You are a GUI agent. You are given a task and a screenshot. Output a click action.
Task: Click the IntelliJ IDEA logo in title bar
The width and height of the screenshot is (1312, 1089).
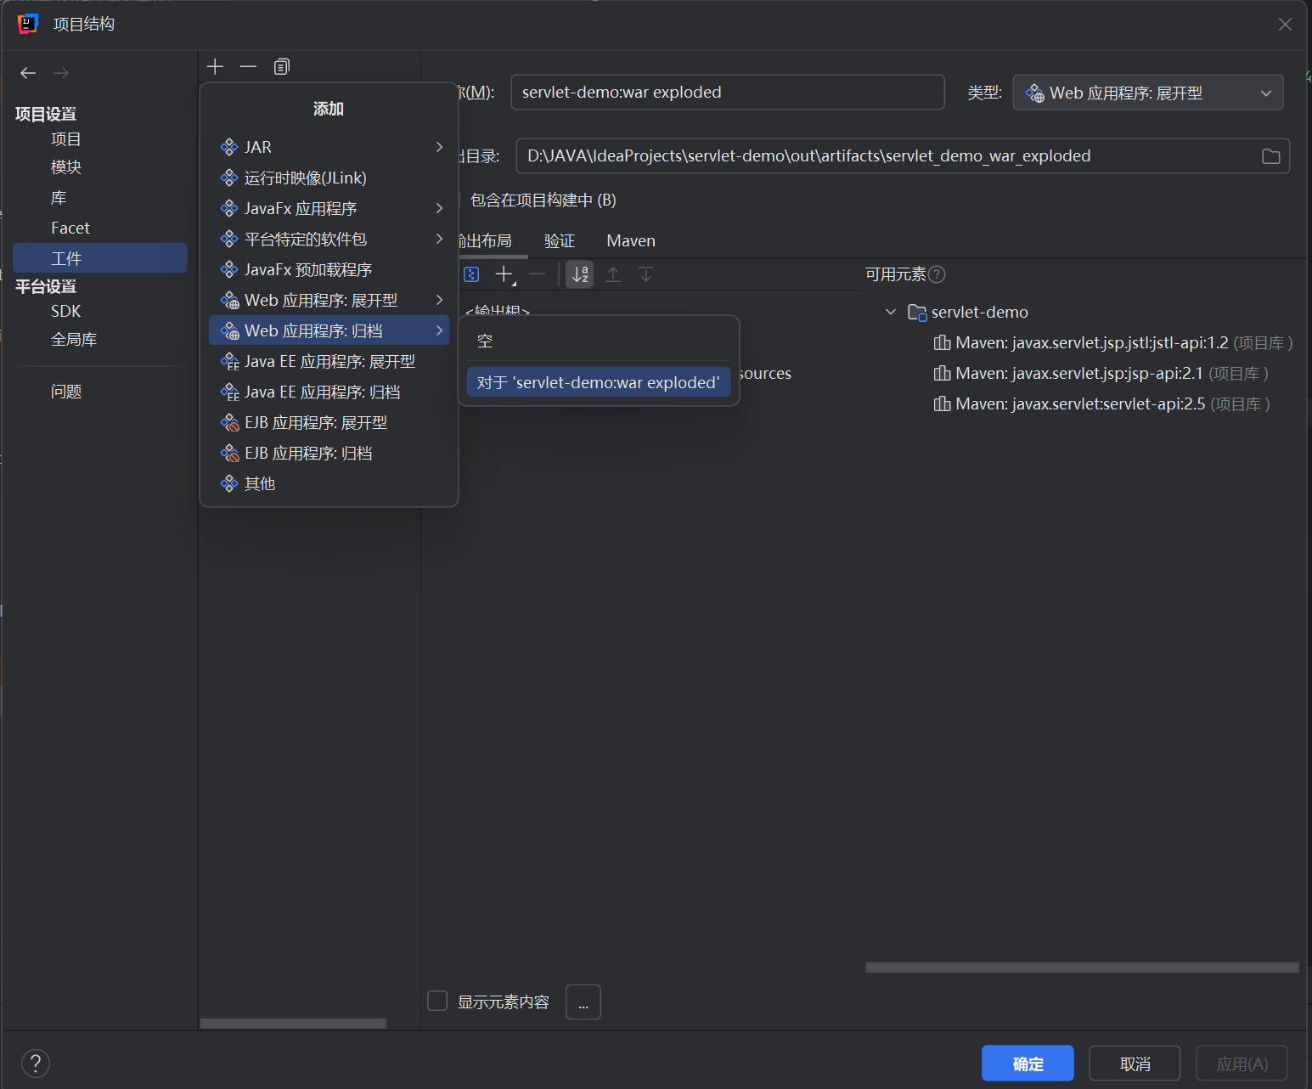tap(28, 24)
